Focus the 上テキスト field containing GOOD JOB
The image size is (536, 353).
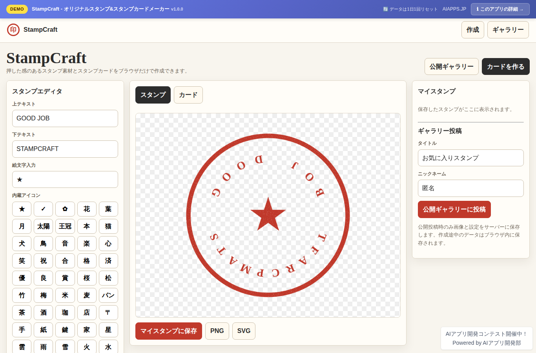coord(65,118)
